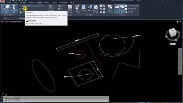Click the navigation bar on right edge
183x103 pixels.
180,61
